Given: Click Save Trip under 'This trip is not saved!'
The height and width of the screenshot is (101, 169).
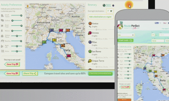Looking at the screenshot, I should tap(12, 64).
